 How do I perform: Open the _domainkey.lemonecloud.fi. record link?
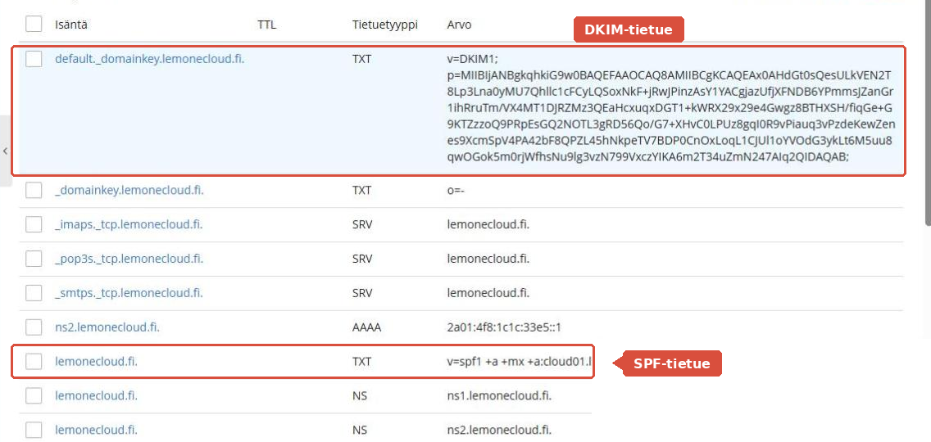pyautogui.click(x=129, y=191)
